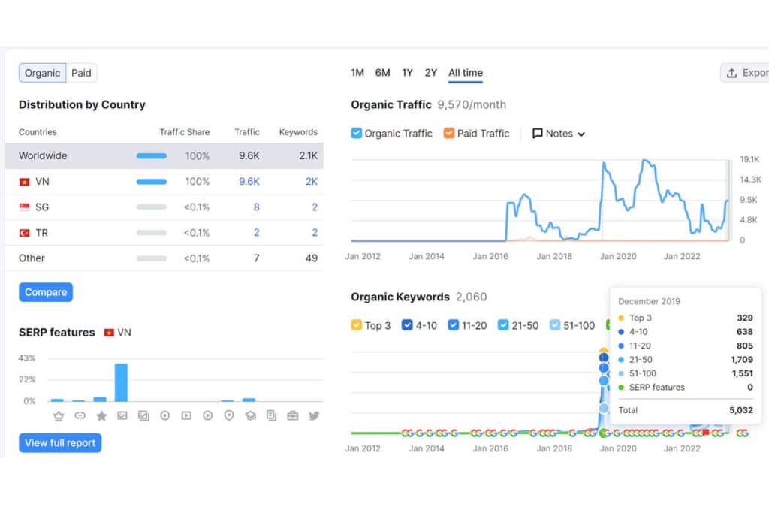Select the 1M time range
The image size is (769, 513).
coord(357,73)
